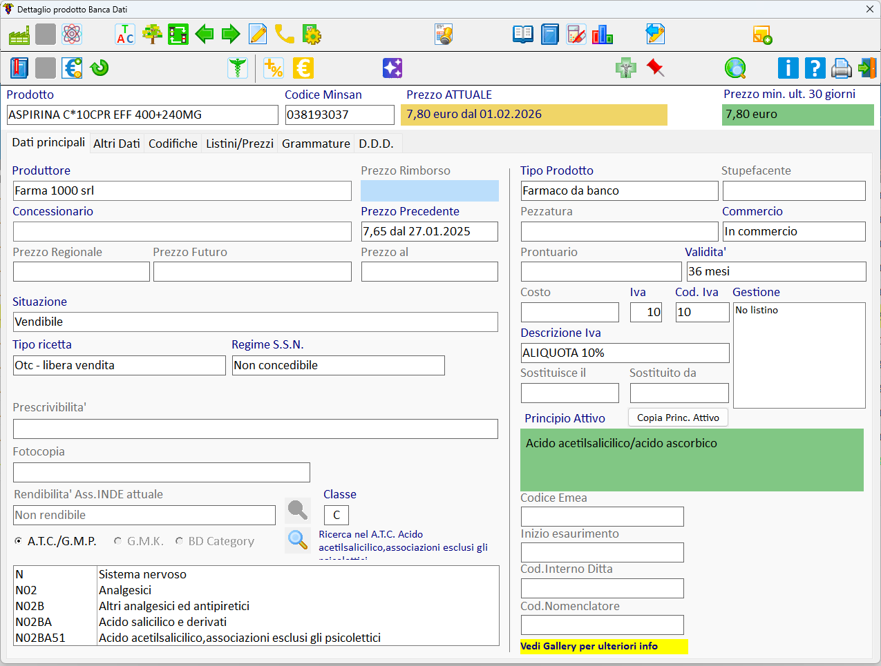Image resolution: width=881 pixels, height=666 pixels.
Task: Switch to the Dati principali tab
Action: pyautogui.click(x=48, y=143)
